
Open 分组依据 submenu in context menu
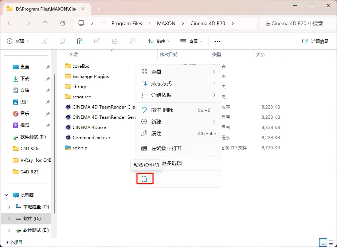coord(179,95)
